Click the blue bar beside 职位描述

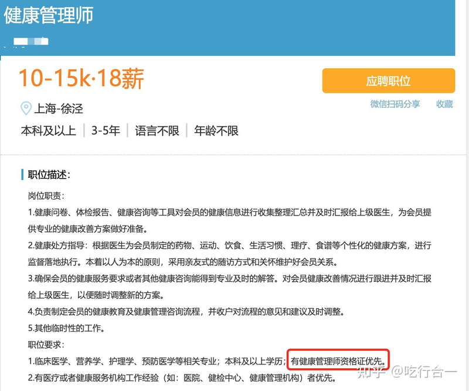22,174
